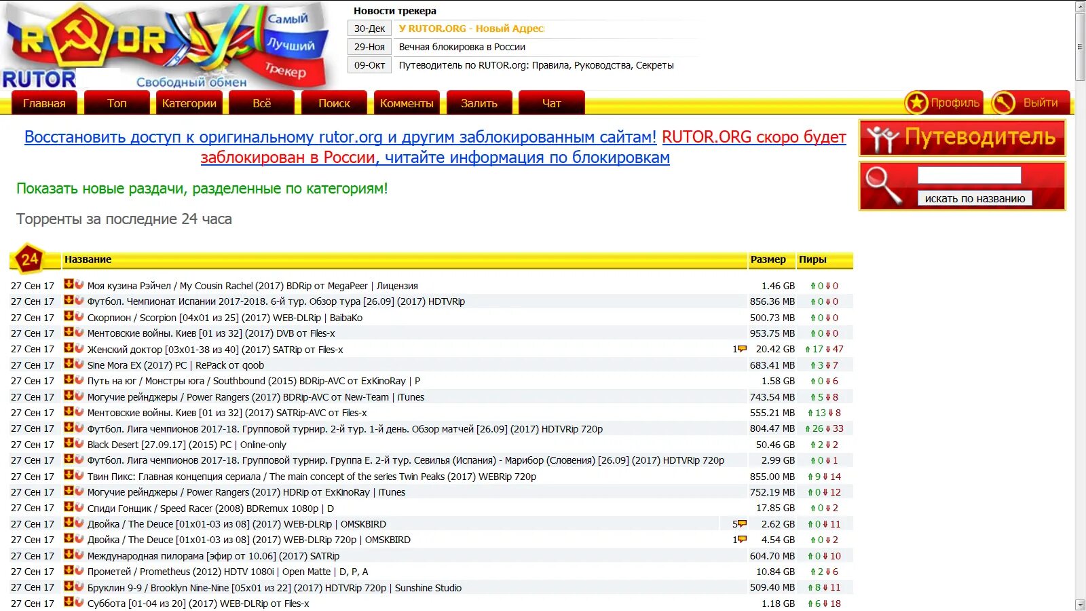Magnet icon for Прометей / Prometheus row
The image size is (1086, 611).
tap(79, 570)
